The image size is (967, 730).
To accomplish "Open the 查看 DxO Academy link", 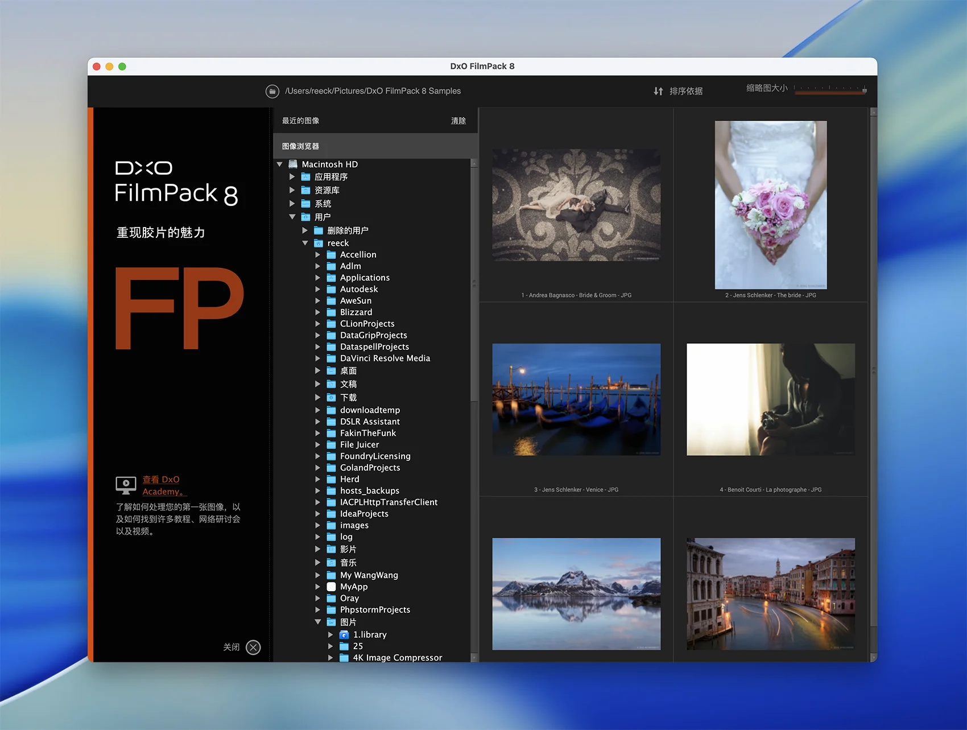I will pyautogui.click(x=164, y=485).
